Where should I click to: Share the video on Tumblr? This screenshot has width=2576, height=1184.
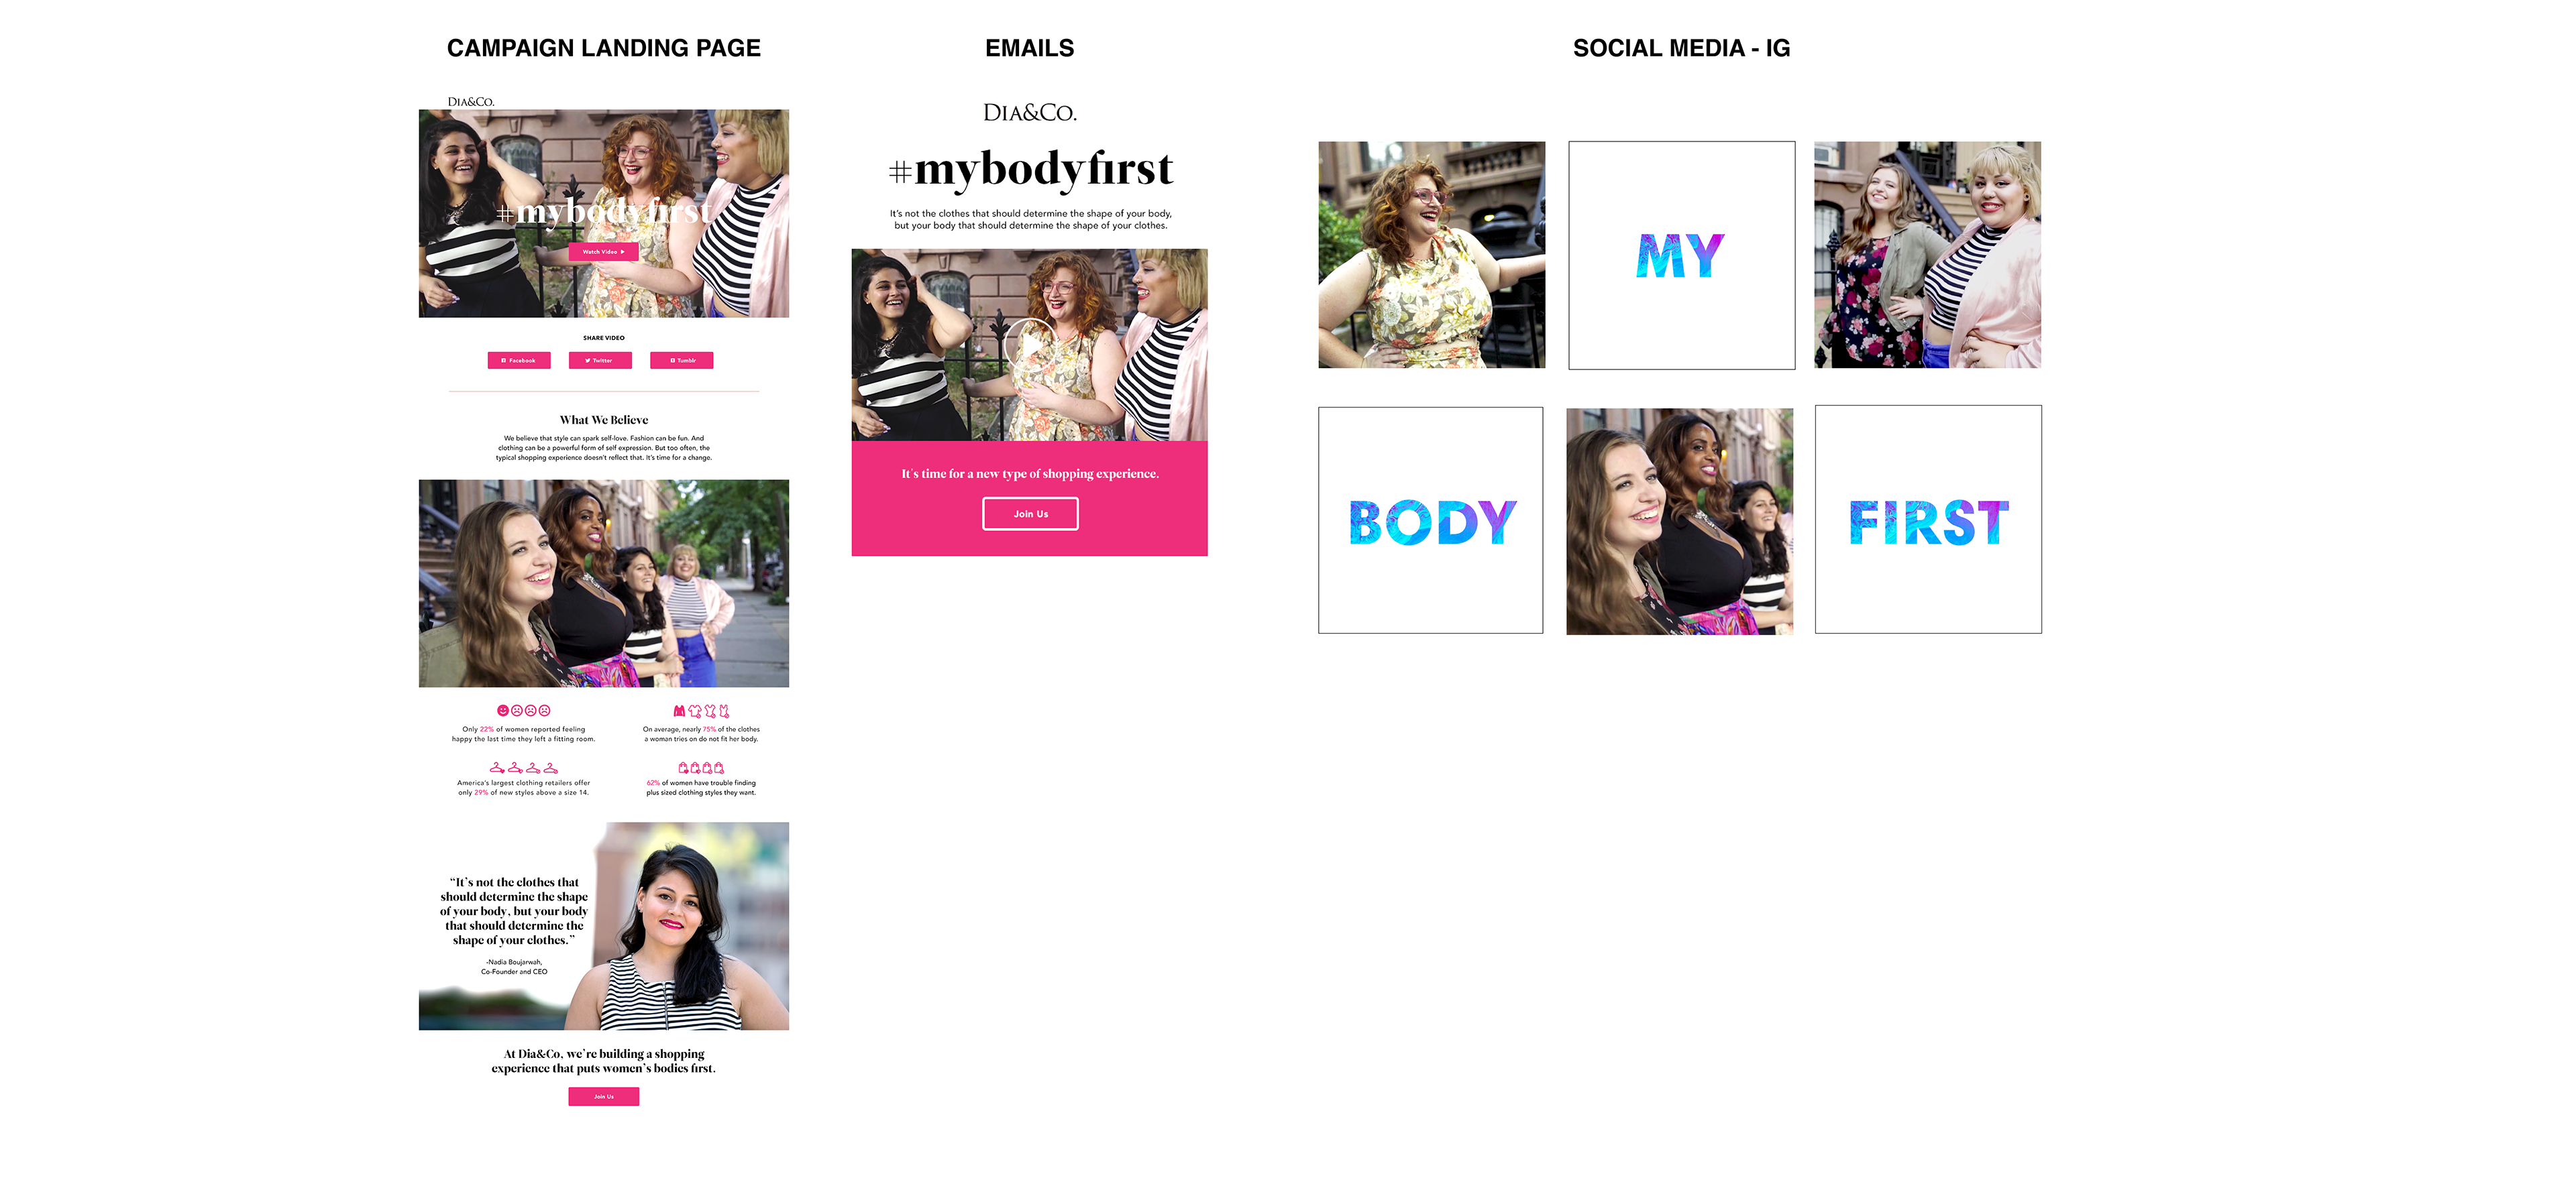pyautogui.click(x=681, y=361)
